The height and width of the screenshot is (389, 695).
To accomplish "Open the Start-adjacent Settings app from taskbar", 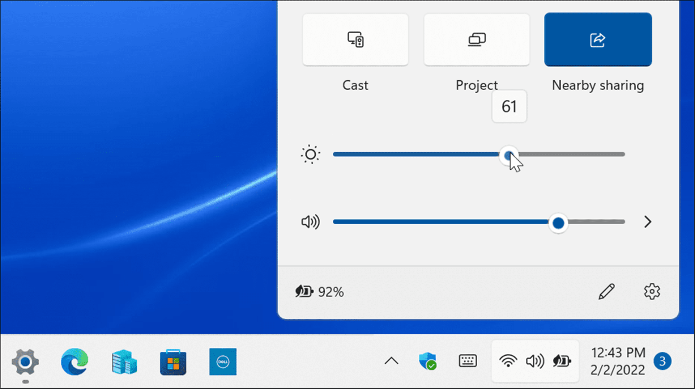I will [25, 362].
